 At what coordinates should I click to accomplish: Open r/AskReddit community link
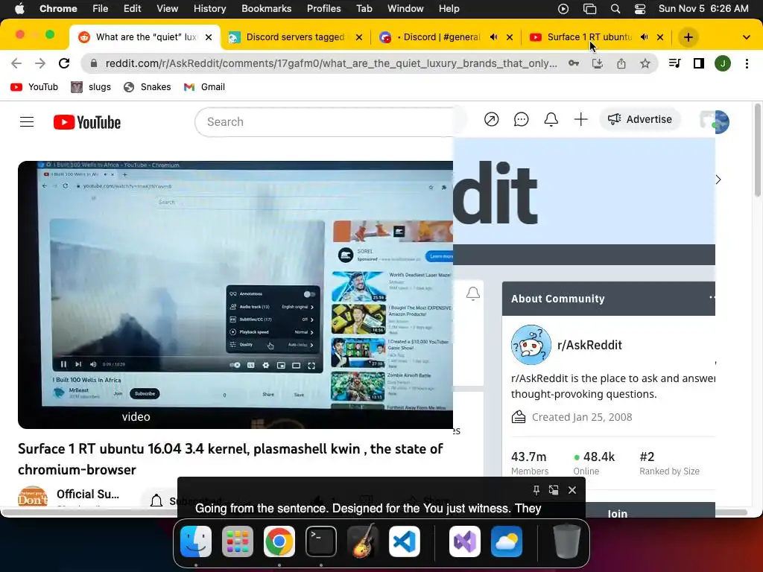pos(589,345)
